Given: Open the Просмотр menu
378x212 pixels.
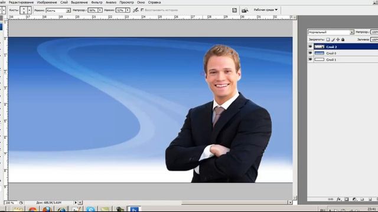Looking at the screenshot, I should pos(126,2).
